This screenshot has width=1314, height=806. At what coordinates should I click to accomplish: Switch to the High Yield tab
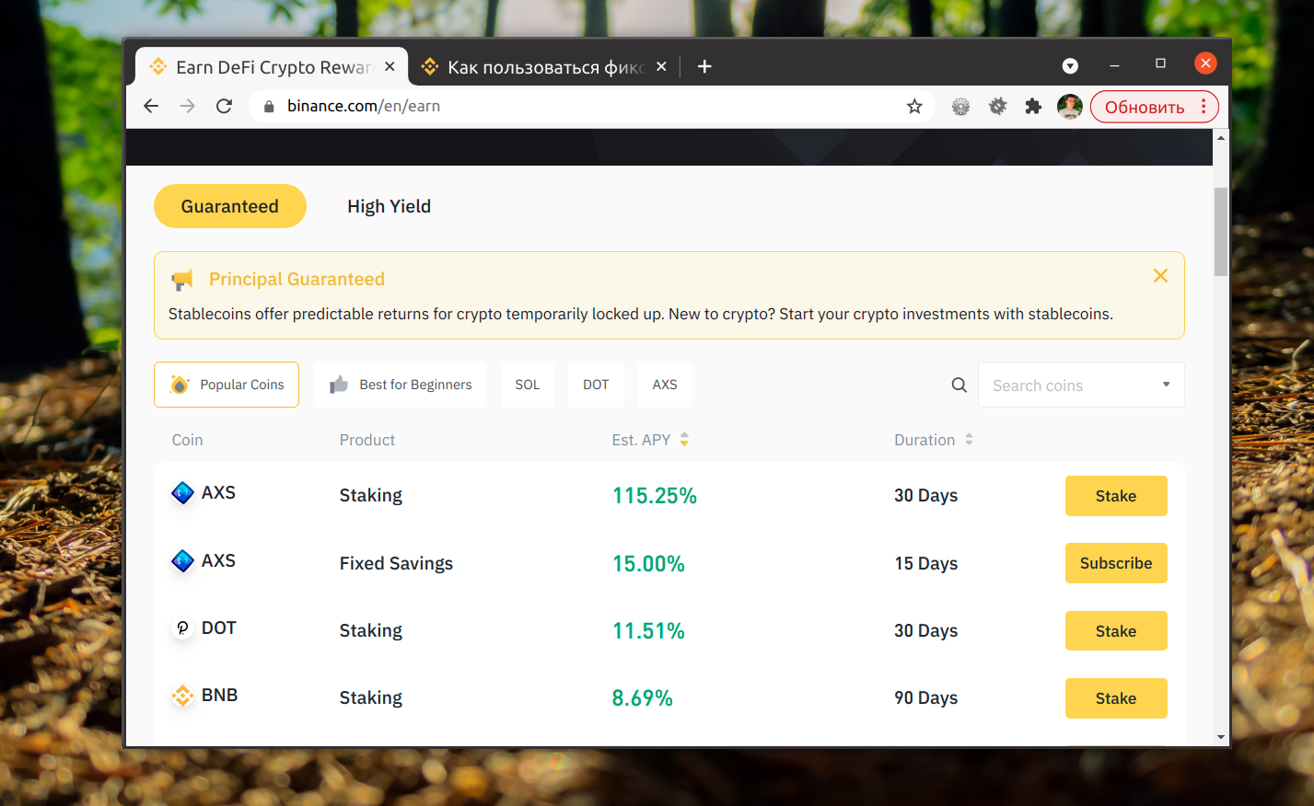click(389, 206)
